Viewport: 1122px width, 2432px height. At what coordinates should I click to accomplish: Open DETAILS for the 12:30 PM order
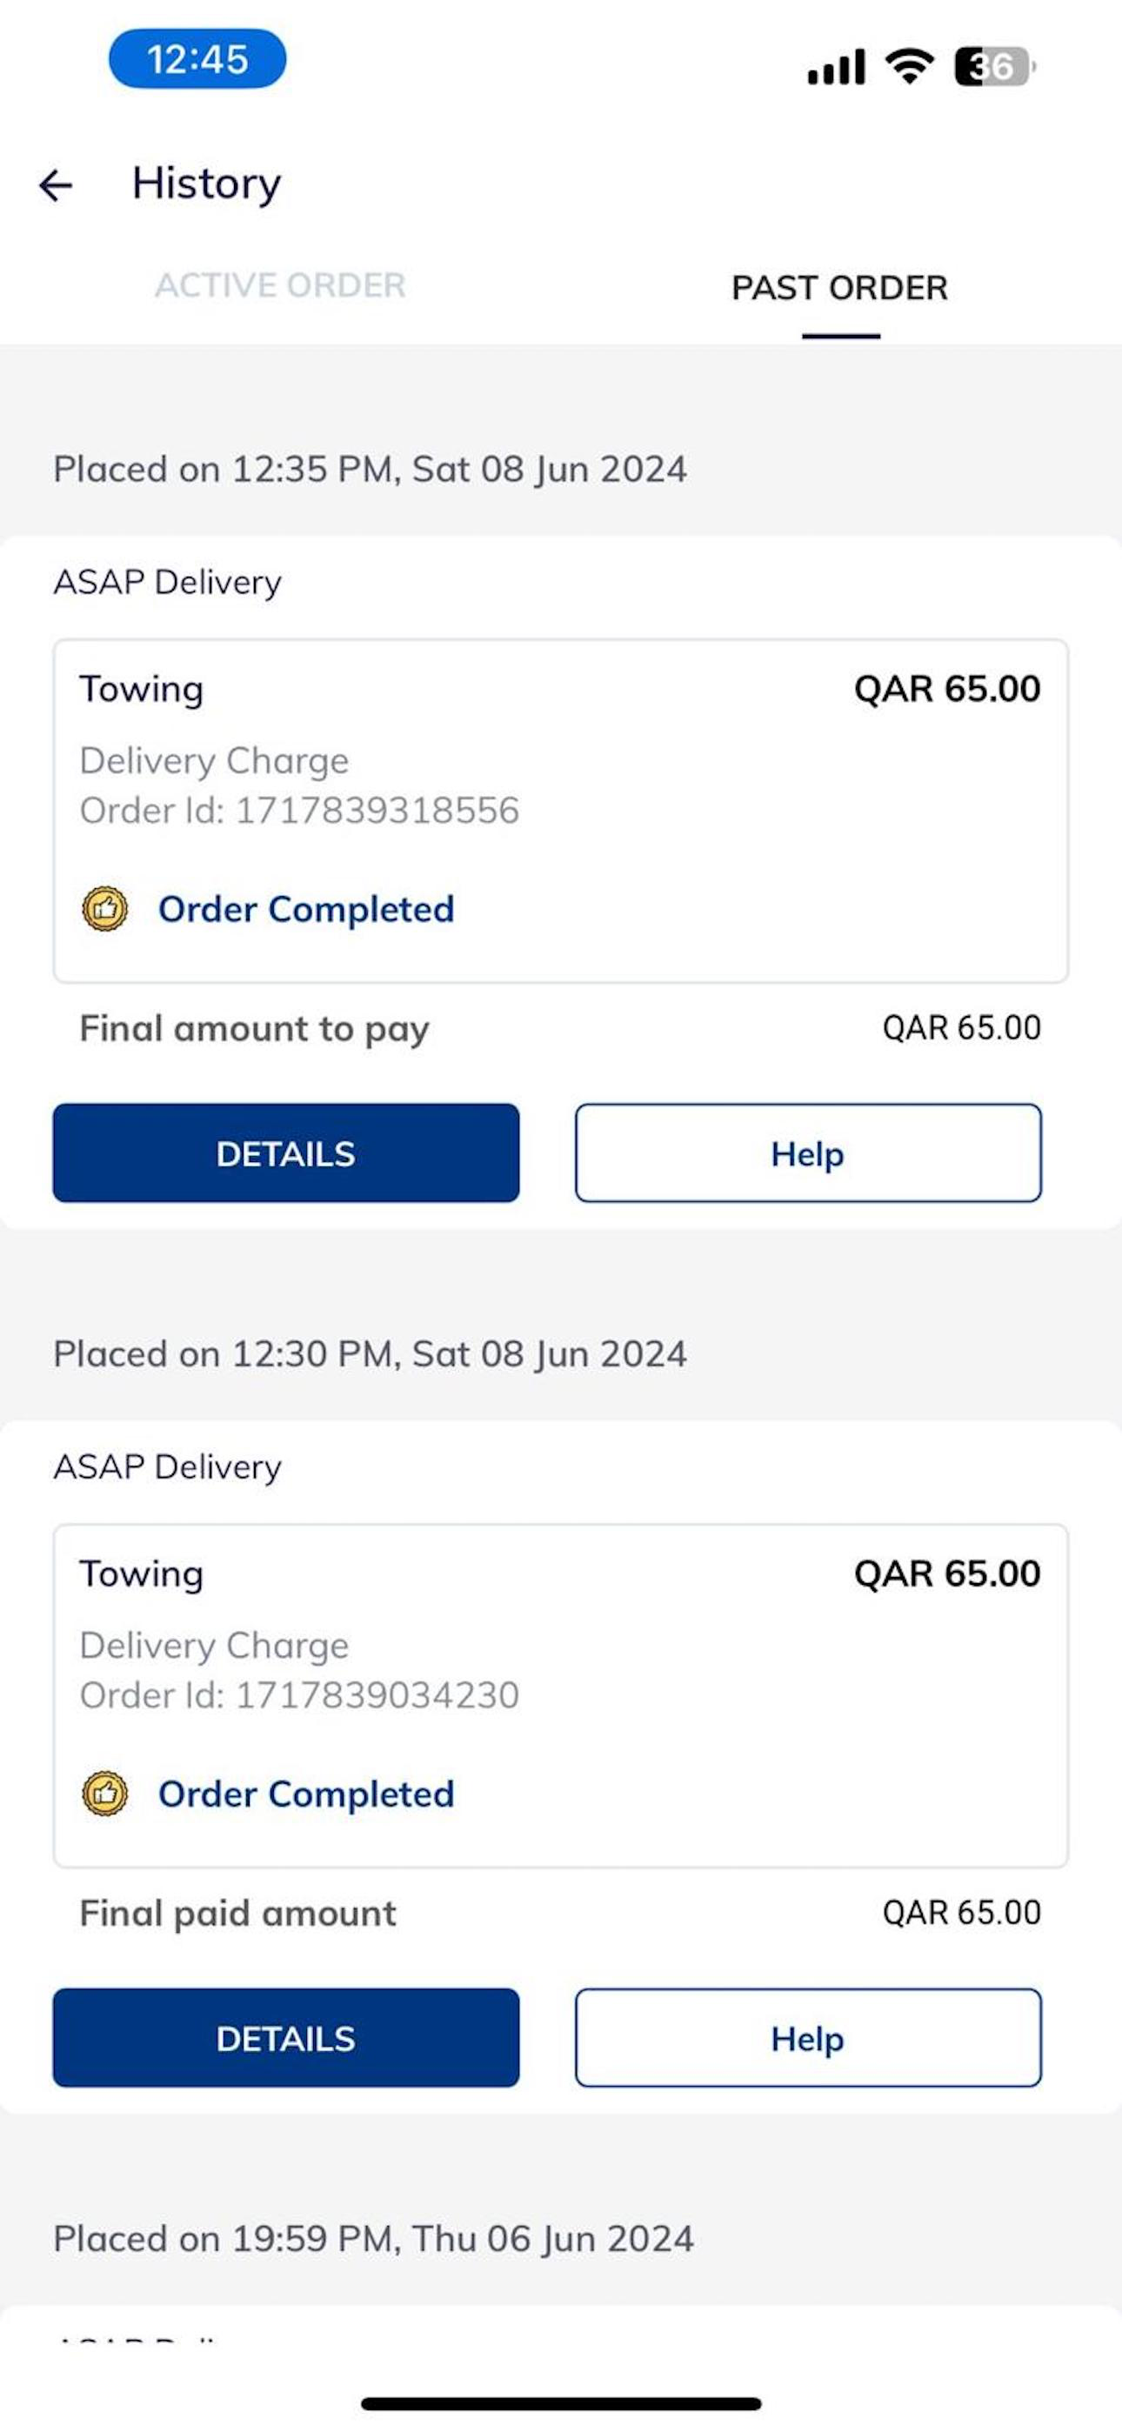pyautogui.click(x=286, y=2037)
